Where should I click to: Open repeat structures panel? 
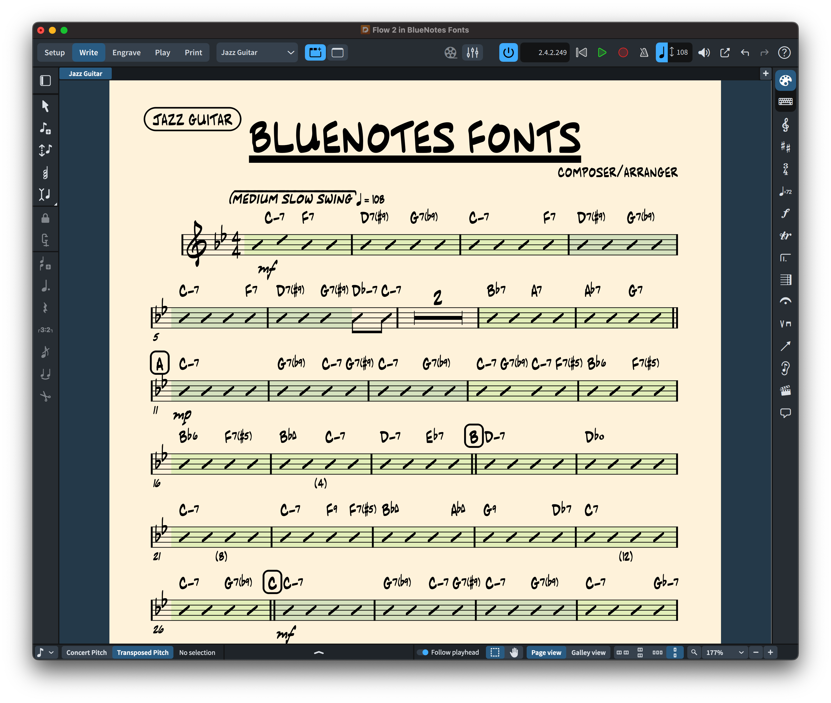[x=785, y=258]
